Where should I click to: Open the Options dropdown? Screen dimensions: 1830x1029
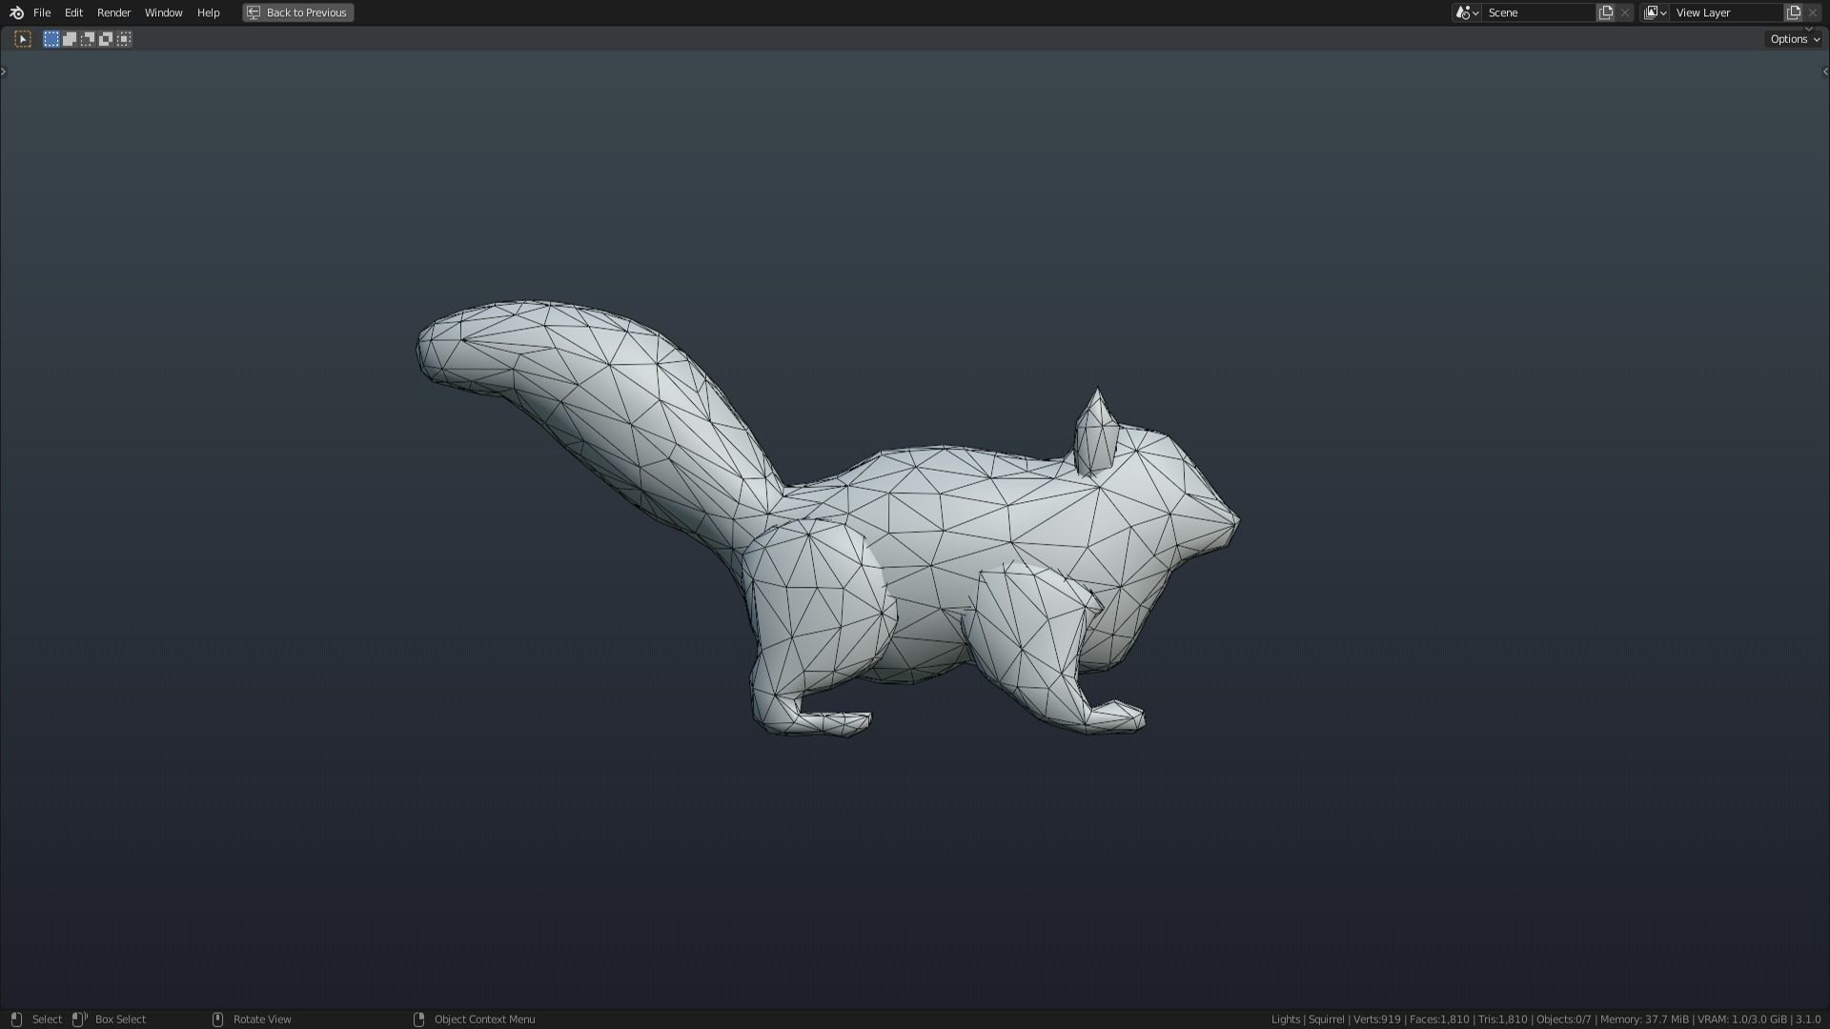pyautogui.click(x=1793, y=39)
